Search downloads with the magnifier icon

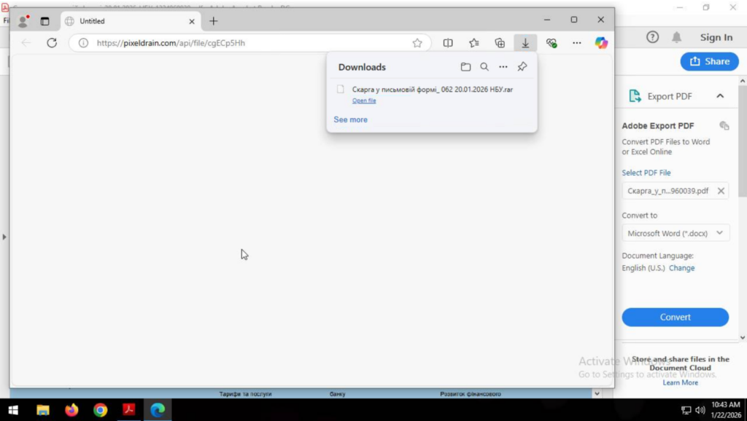coord(484,67)
